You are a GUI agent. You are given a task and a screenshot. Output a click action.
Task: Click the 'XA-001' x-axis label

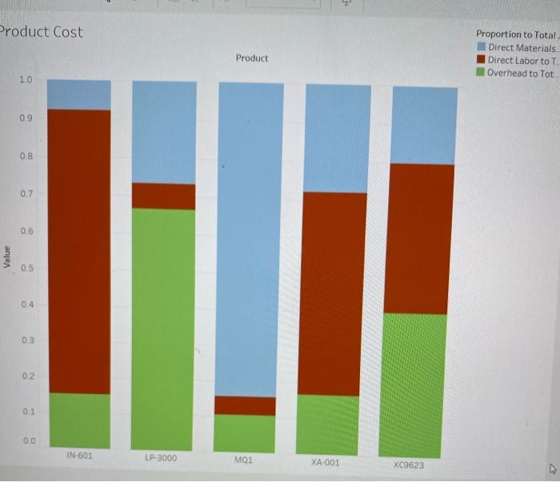pyautogui.click(x=325, y=462)
